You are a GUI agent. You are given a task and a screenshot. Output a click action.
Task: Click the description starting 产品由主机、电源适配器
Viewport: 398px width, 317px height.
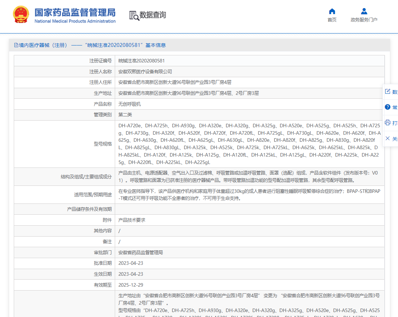(248, 177)
